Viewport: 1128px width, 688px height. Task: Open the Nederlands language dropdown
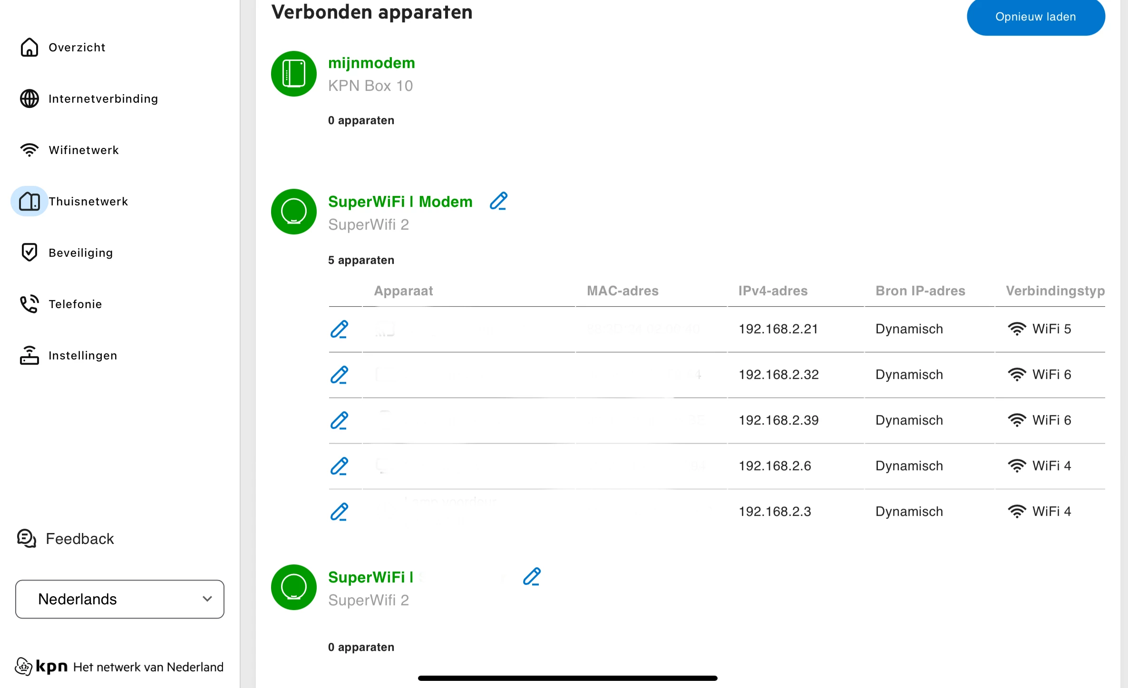click(x=120, y=599)
